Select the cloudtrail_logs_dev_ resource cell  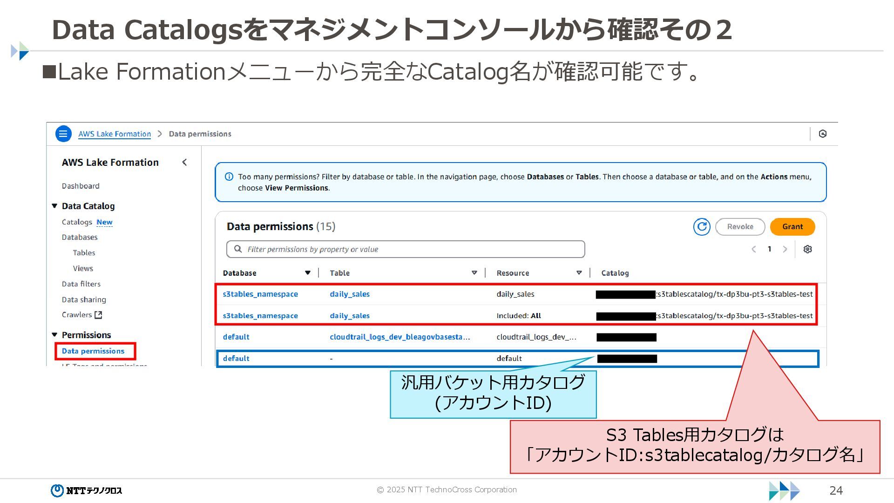point(536,337)
